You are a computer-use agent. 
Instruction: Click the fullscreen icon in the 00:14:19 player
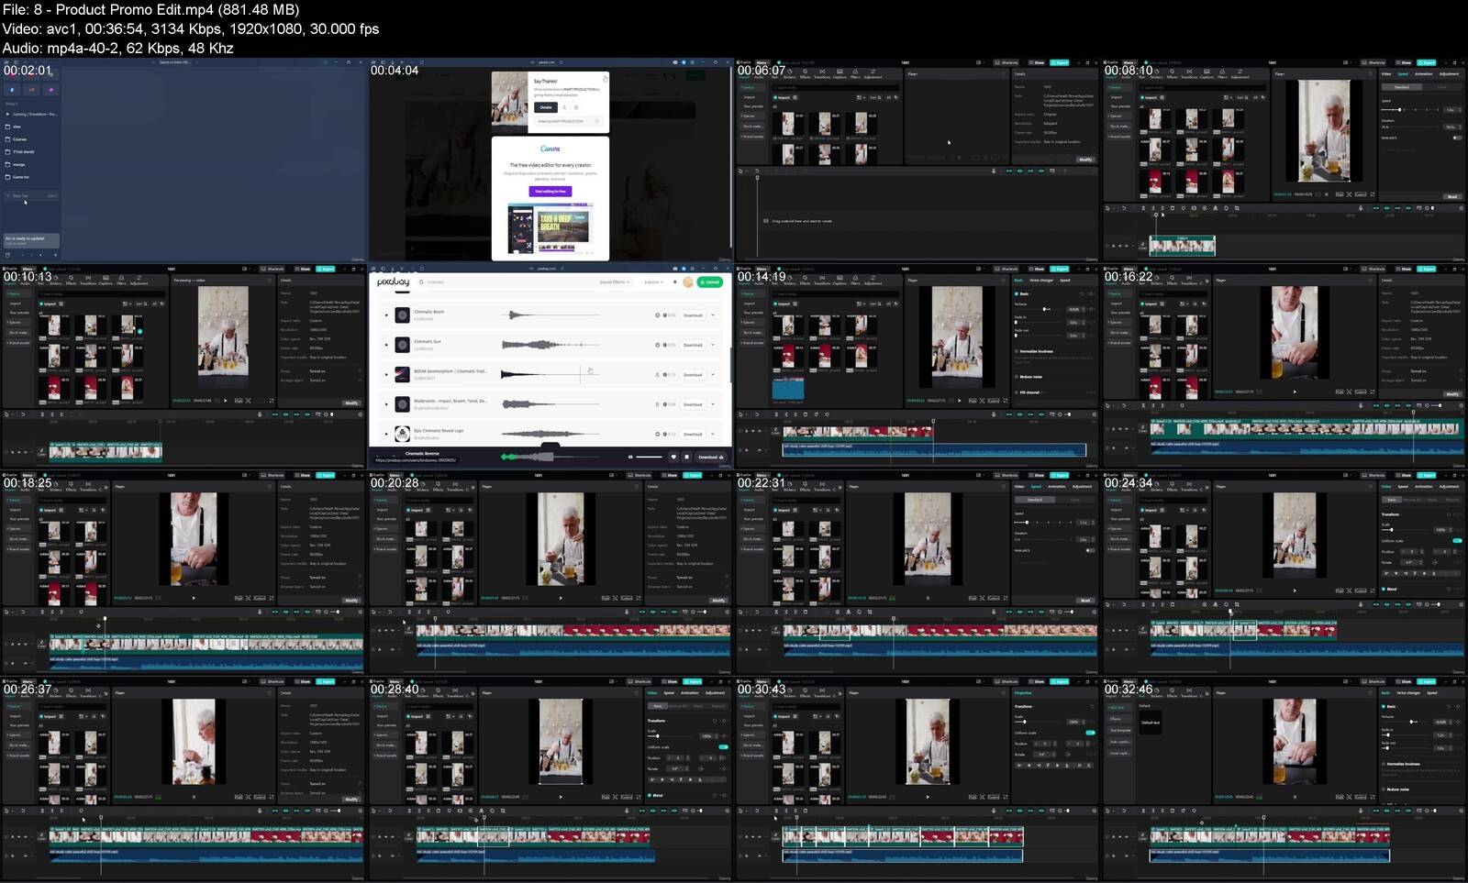[x=1006, y=401]
